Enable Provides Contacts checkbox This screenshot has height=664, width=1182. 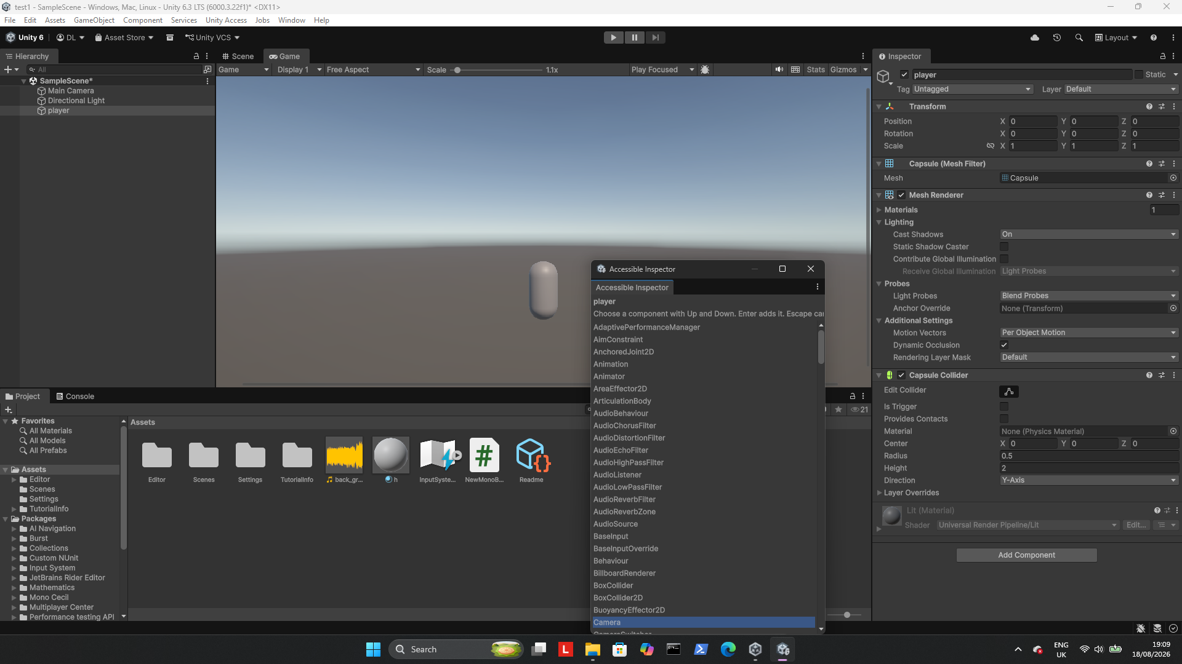[1004, 419]
